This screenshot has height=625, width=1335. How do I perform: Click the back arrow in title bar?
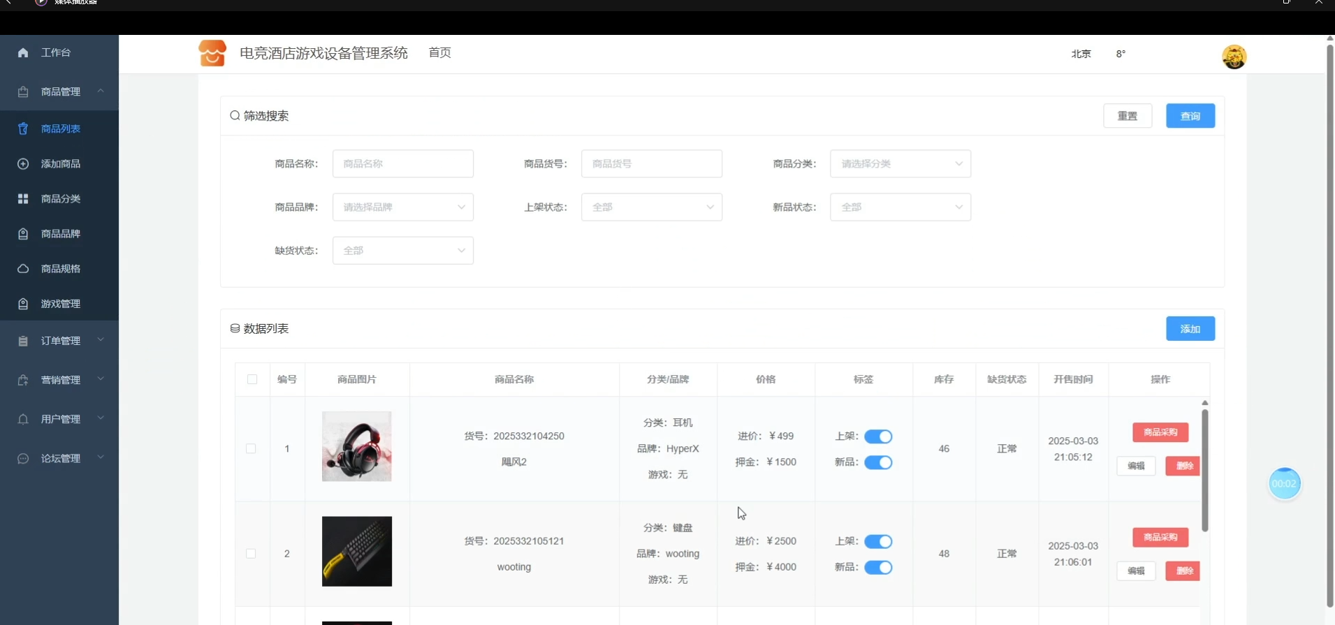pyautogui.click(x=8, y=2)
